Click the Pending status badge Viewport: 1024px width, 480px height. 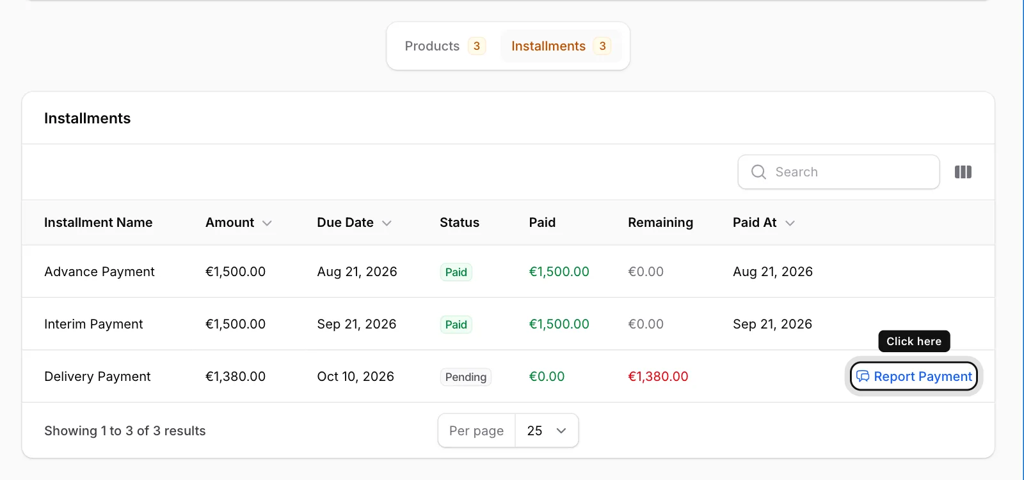466,377
